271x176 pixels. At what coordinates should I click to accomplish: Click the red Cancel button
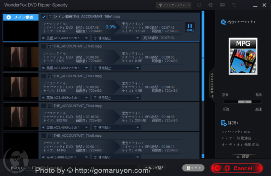click(x=237, y=168)
